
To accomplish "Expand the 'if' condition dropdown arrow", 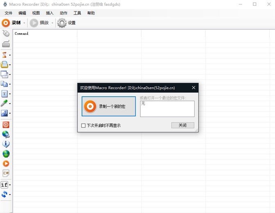I will pos(10,185).
